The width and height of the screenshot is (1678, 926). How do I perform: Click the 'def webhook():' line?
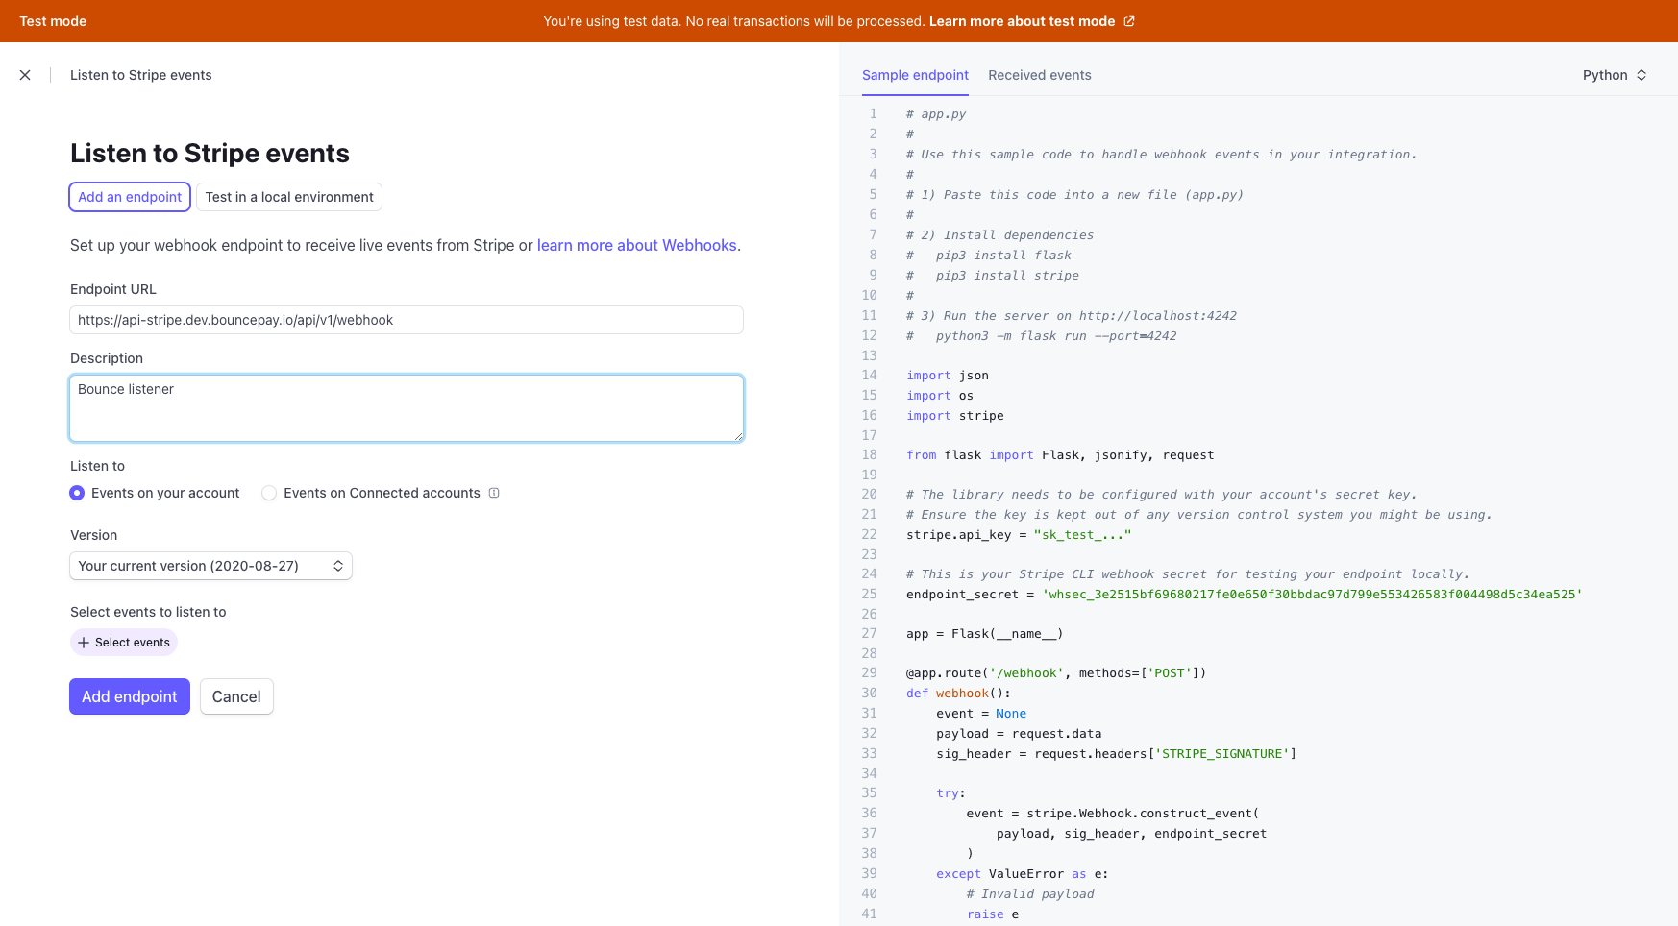pyautogui.click(x=958, y=694)
